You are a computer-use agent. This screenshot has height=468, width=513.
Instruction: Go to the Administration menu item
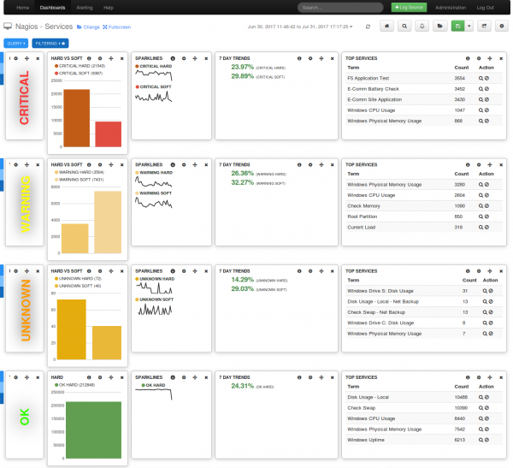point(451,7)
